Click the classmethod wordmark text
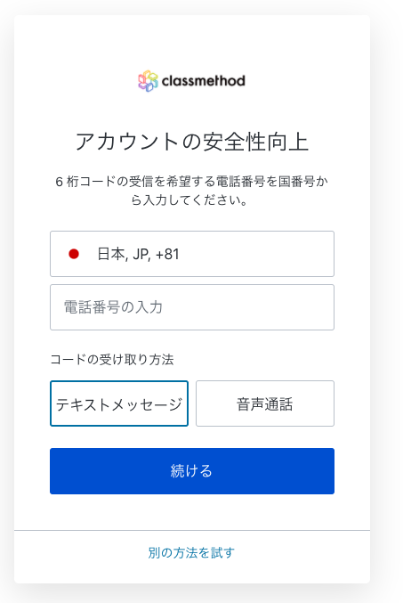Image resolution: width=403 pixels, height=603 pixels. tap(203, 81)
